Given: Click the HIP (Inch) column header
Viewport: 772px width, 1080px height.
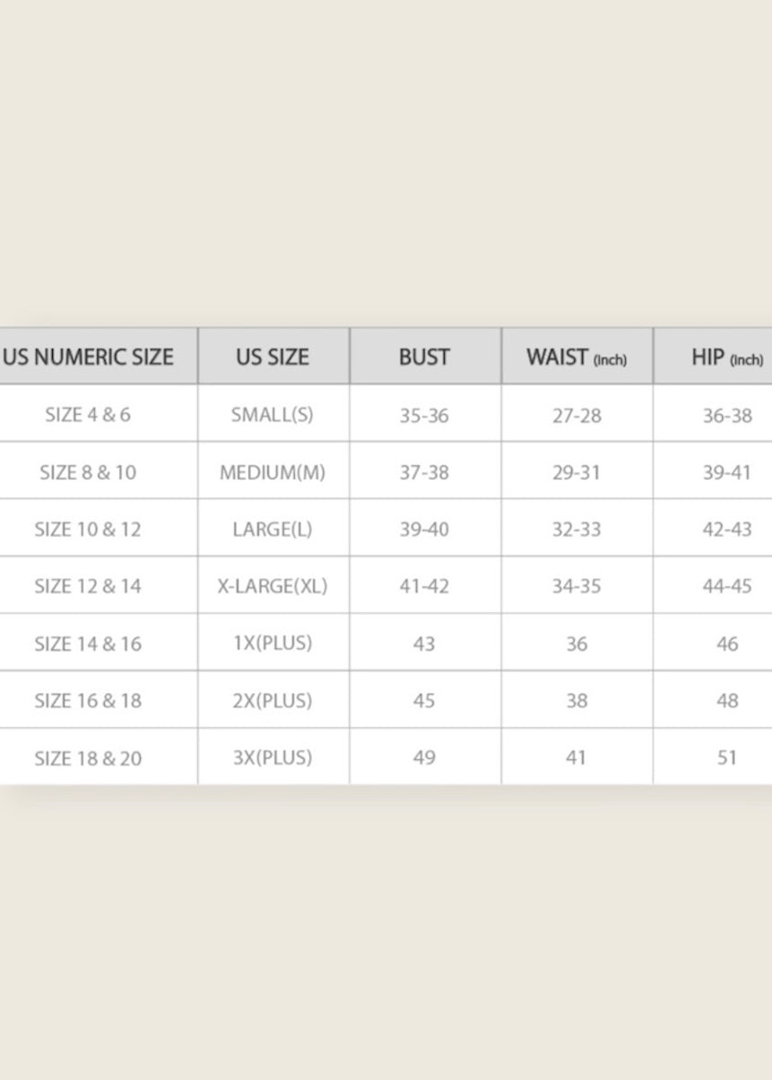Looking at the screenshot, I should click(x=726, y=357).
